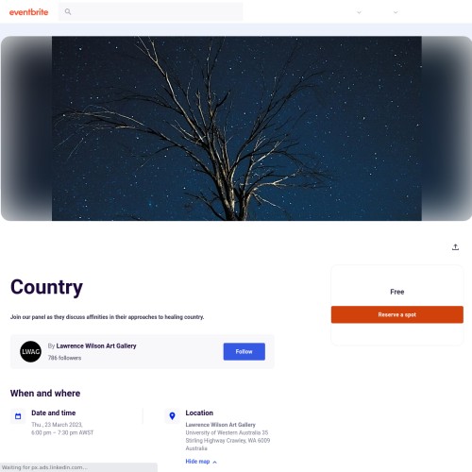The image size is (472, 472).
Task: Click the University of Western Australia address
Action: (228, 440)
